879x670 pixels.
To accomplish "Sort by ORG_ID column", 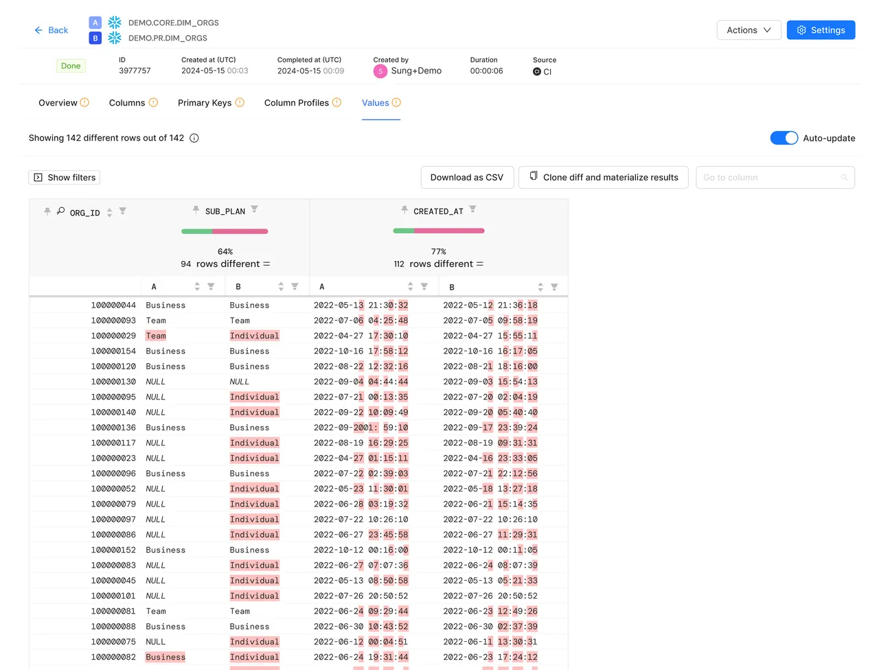I will point(109,213).
